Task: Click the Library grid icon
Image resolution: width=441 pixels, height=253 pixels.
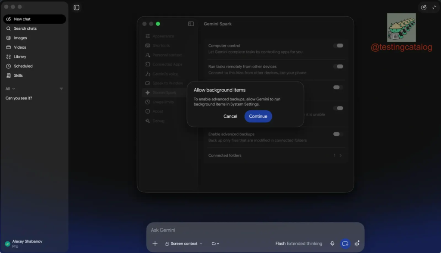Action: point(9,56)
